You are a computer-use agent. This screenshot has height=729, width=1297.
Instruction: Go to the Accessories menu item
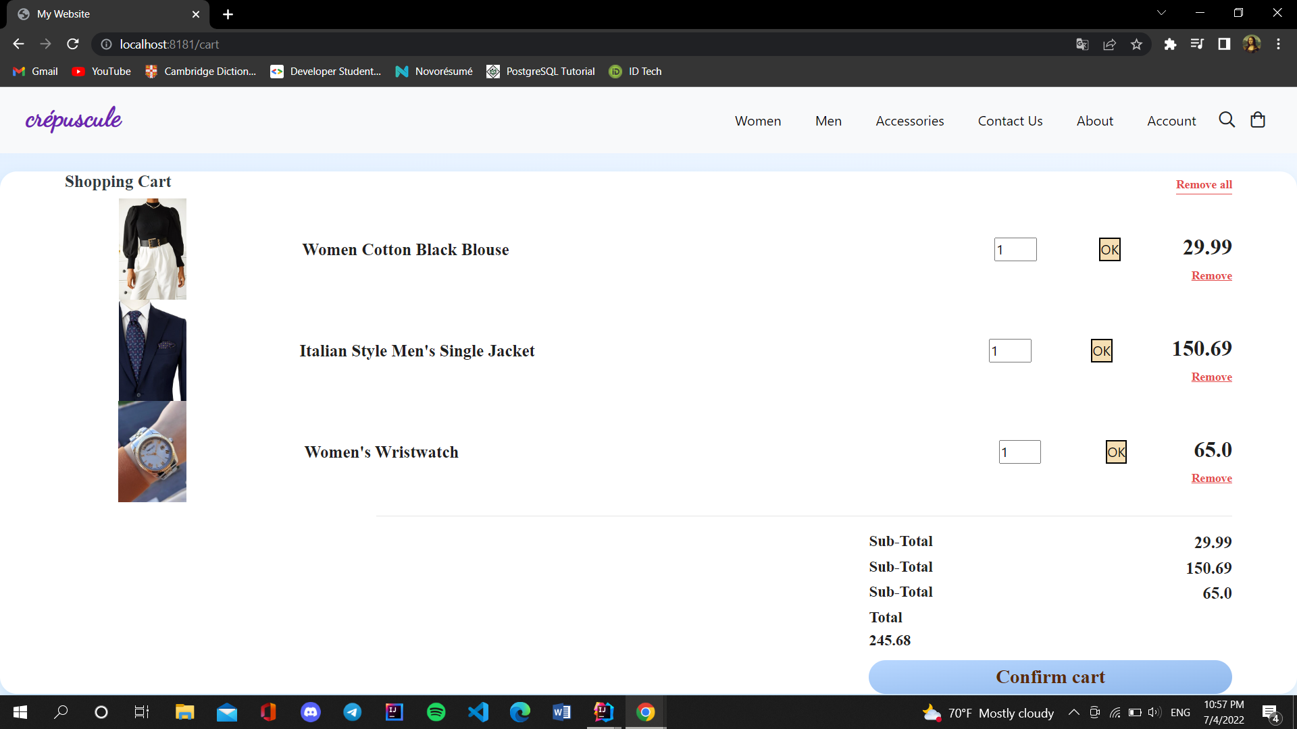(910, 121)
